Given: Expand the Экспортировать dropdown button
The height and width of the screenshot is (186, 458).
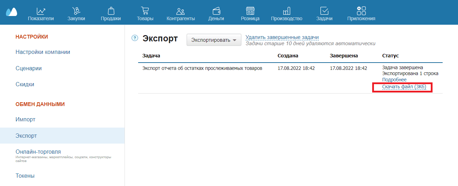Looking at the screenshot, I should point(214,40).
